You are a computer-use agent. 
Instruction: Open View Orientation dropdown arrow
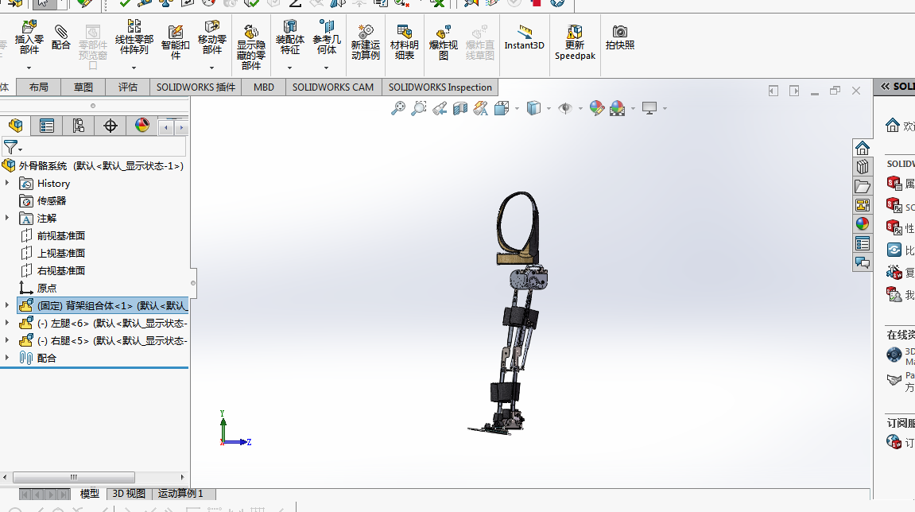click(x=517, y=109)
